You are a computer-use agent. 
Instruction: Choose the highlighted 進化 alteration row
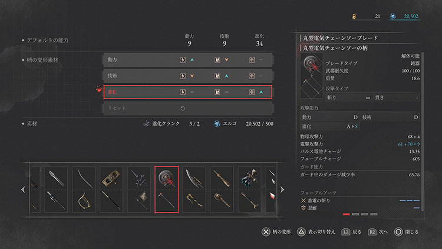coord(188,92)
